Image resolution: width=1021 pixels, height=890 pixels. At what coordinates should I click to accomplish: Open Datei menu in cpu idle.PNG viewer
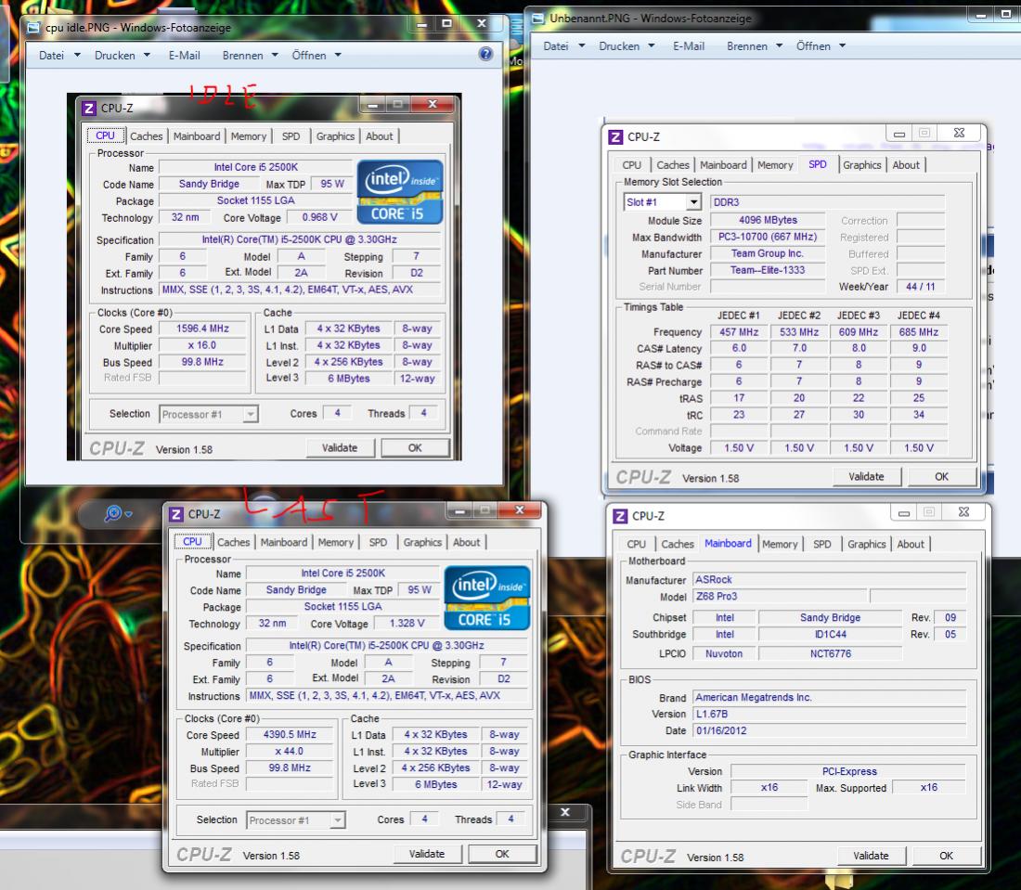tap(59, 56)
